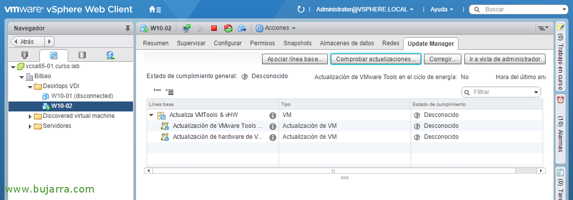Click Ir a vista de administrador button
The width and height of the screenshot is (573, 200).
pyautogui.click(x=505, y=59)
